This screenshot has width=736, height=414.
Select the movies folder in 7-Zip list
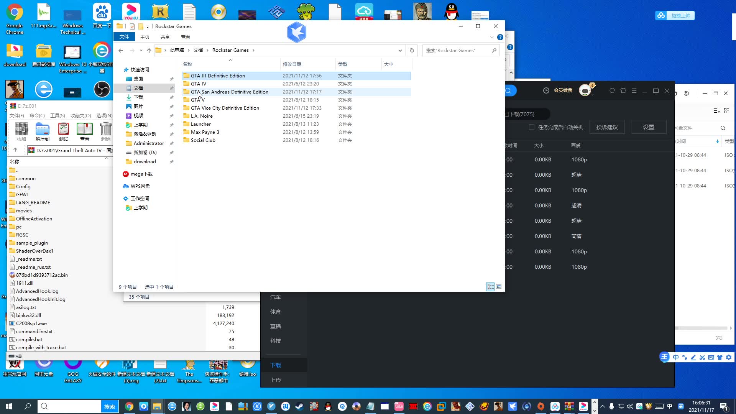[24, 211]
